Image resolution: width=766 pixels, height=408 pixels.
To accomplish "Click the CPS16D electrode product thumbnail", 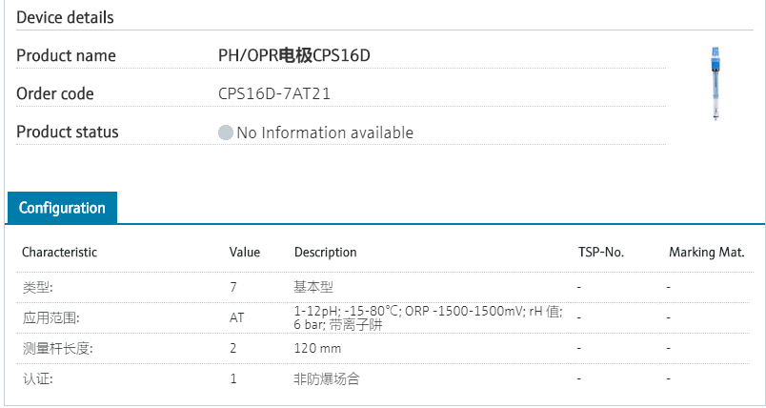I will tap(714, 84).
